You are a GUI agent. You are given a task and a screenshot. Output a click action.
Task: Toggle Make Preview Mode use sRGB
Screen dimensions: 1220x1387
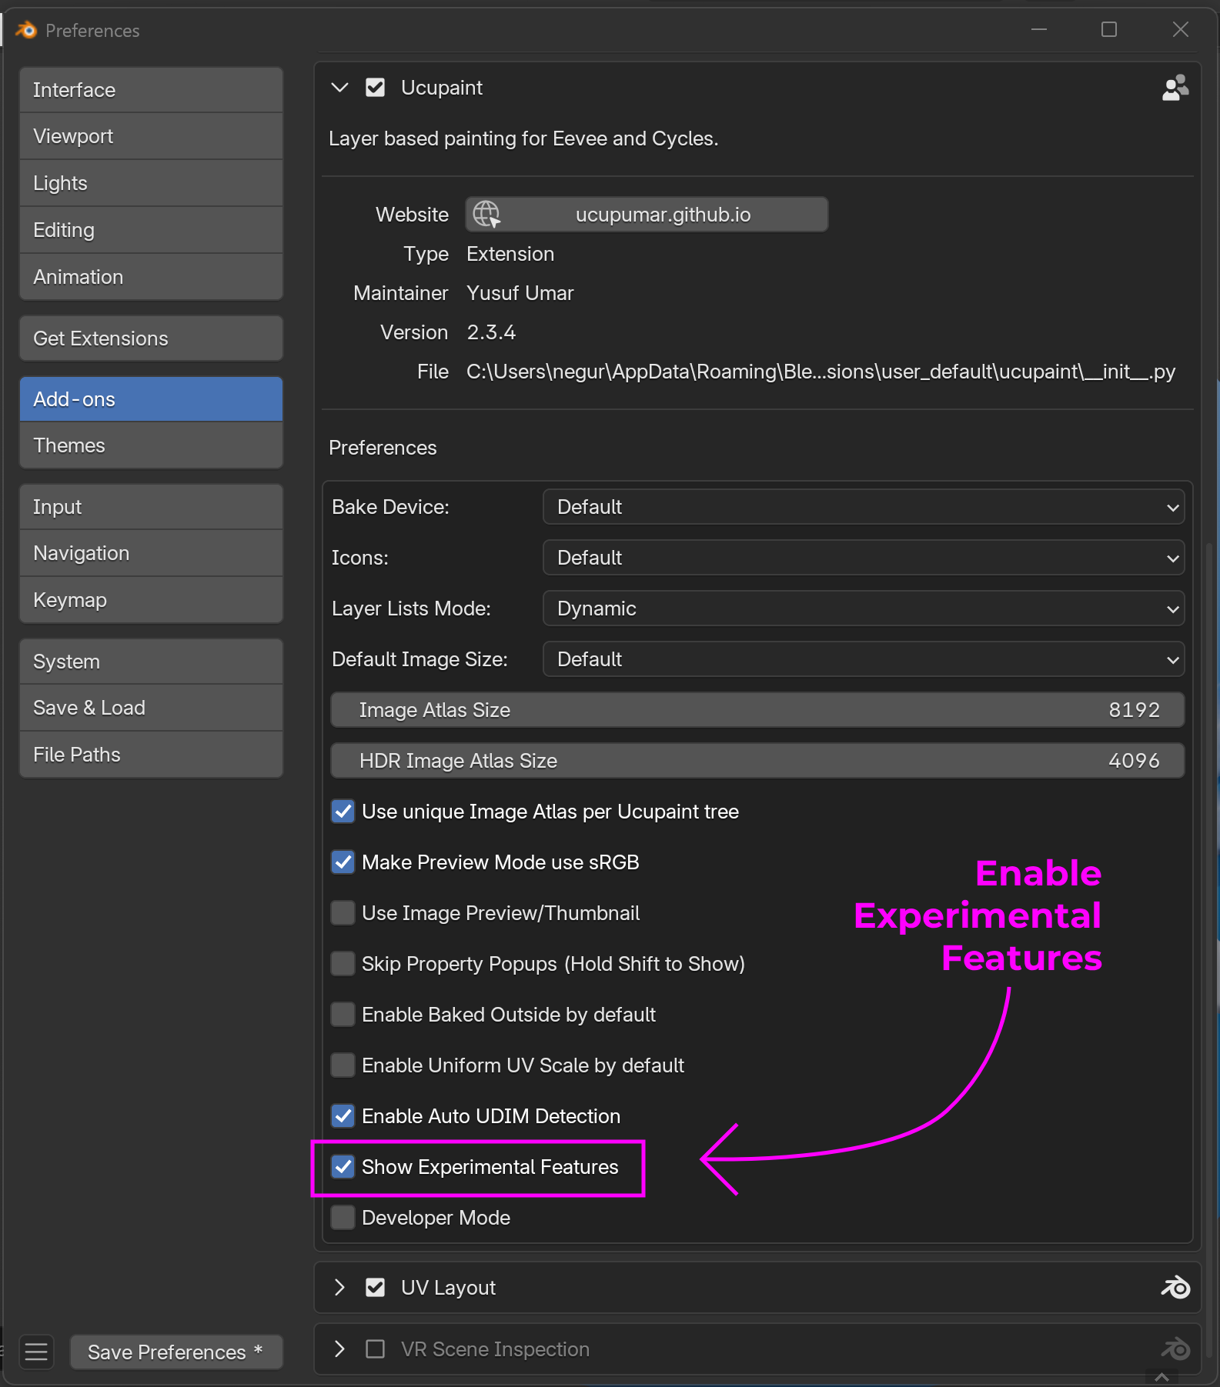click(343, 862)
